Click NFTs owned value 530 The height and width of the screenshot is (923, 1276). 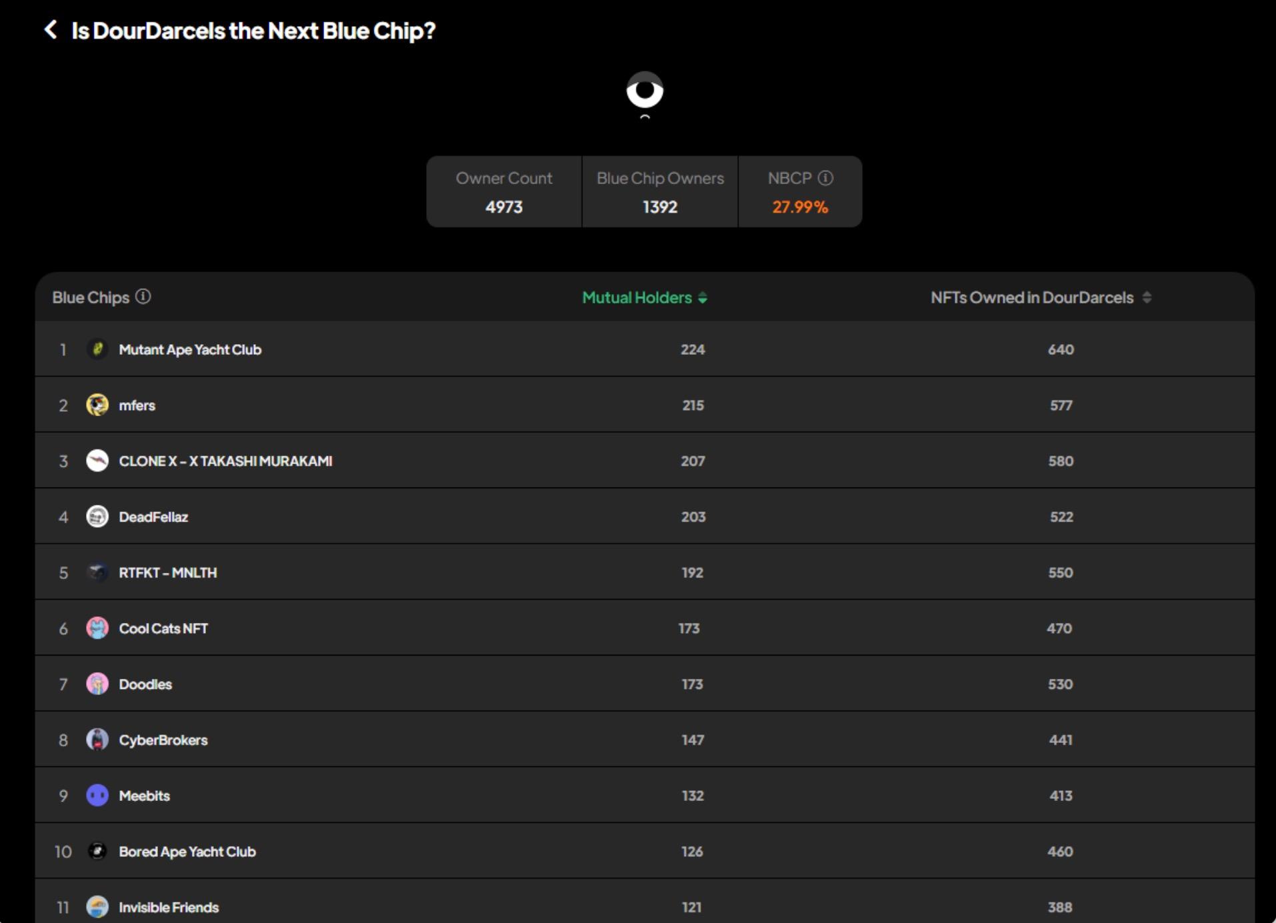pyautogui.click(x=1060, y=684)
